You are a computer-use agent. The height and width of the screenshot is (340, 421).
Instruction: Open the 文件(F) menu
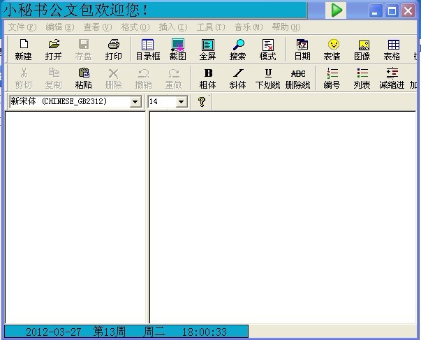(x=22, y=27)
